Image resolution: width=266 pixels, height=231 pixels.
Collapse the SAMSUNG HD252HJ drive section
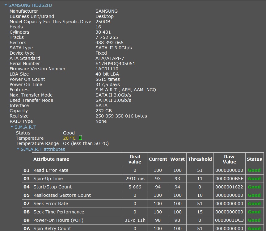(6, 5)
